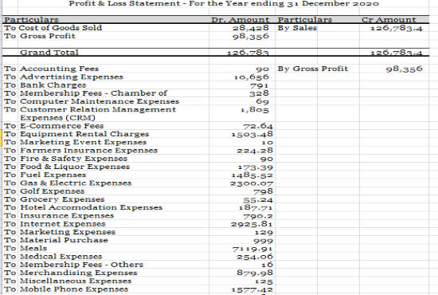The image size is (438, 295).
Task: Select 'Fuel Expenses' cell
Action: pos(53,175)
